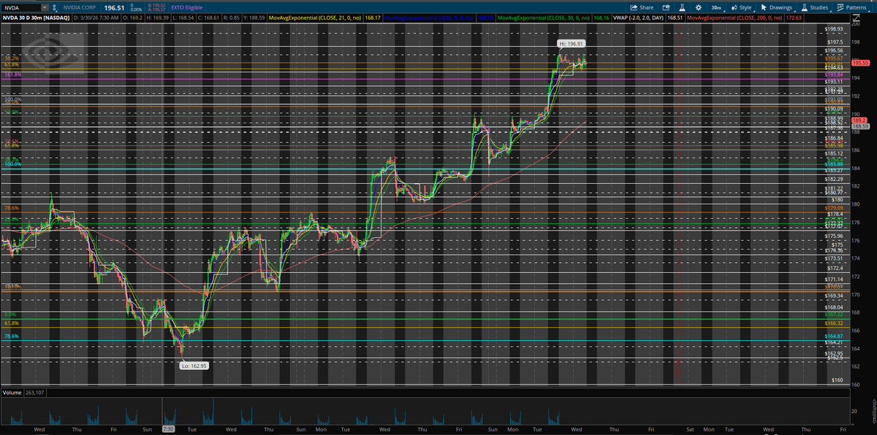Click the last price 196.51
Image resolution: width=877 pixels, height=435 pixels.
pos(115,7)
